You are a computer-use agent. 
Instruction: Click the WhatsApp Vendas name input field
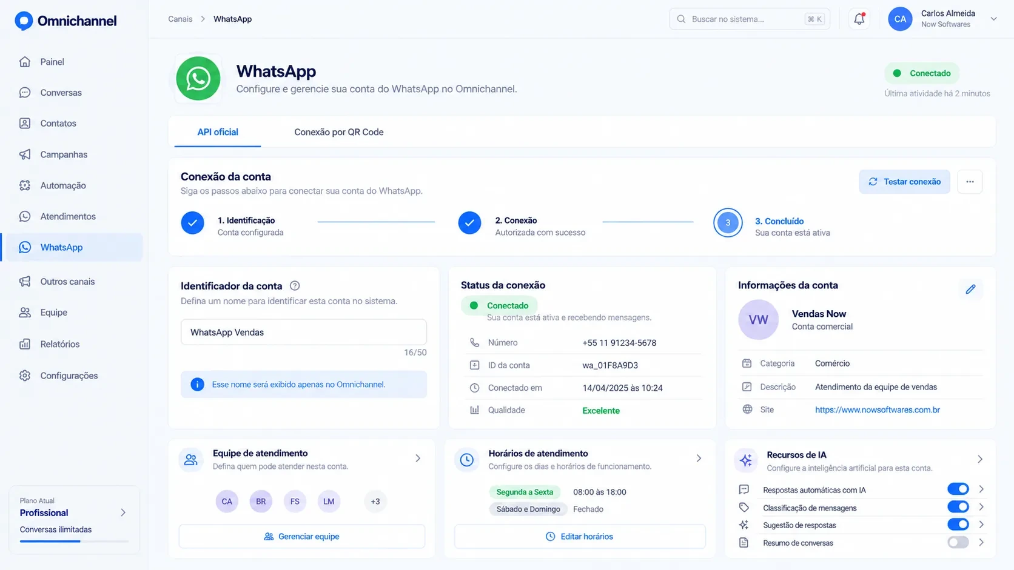tap(304, 332)
